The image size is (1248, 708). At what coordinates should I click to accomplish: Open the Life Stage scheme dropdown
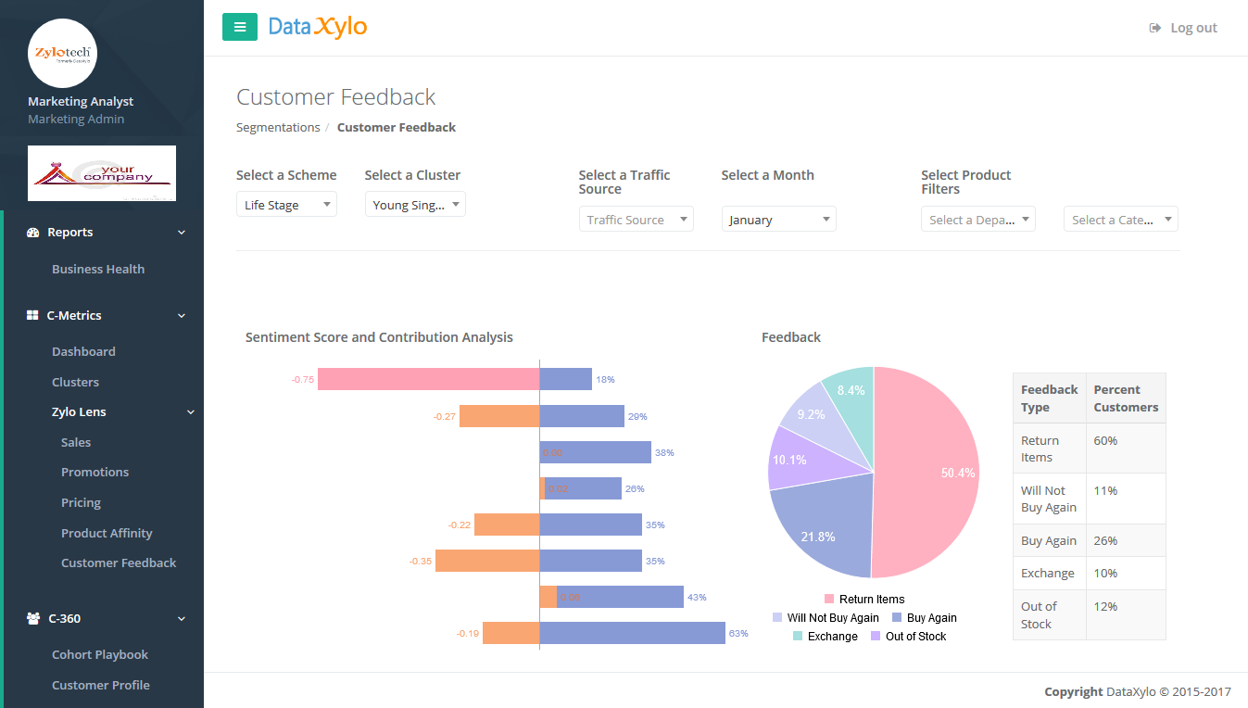pyautogui.click(x=286, y=205)
